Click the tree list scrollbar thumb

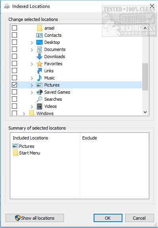(x=145, y=77)
